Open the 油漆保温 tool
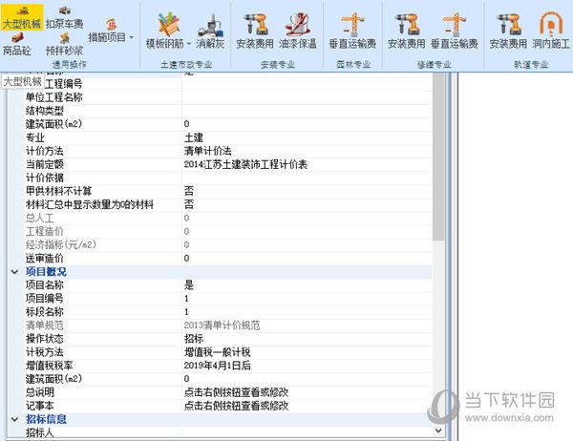Screen dimensions: 573x441 click(298, 31)
